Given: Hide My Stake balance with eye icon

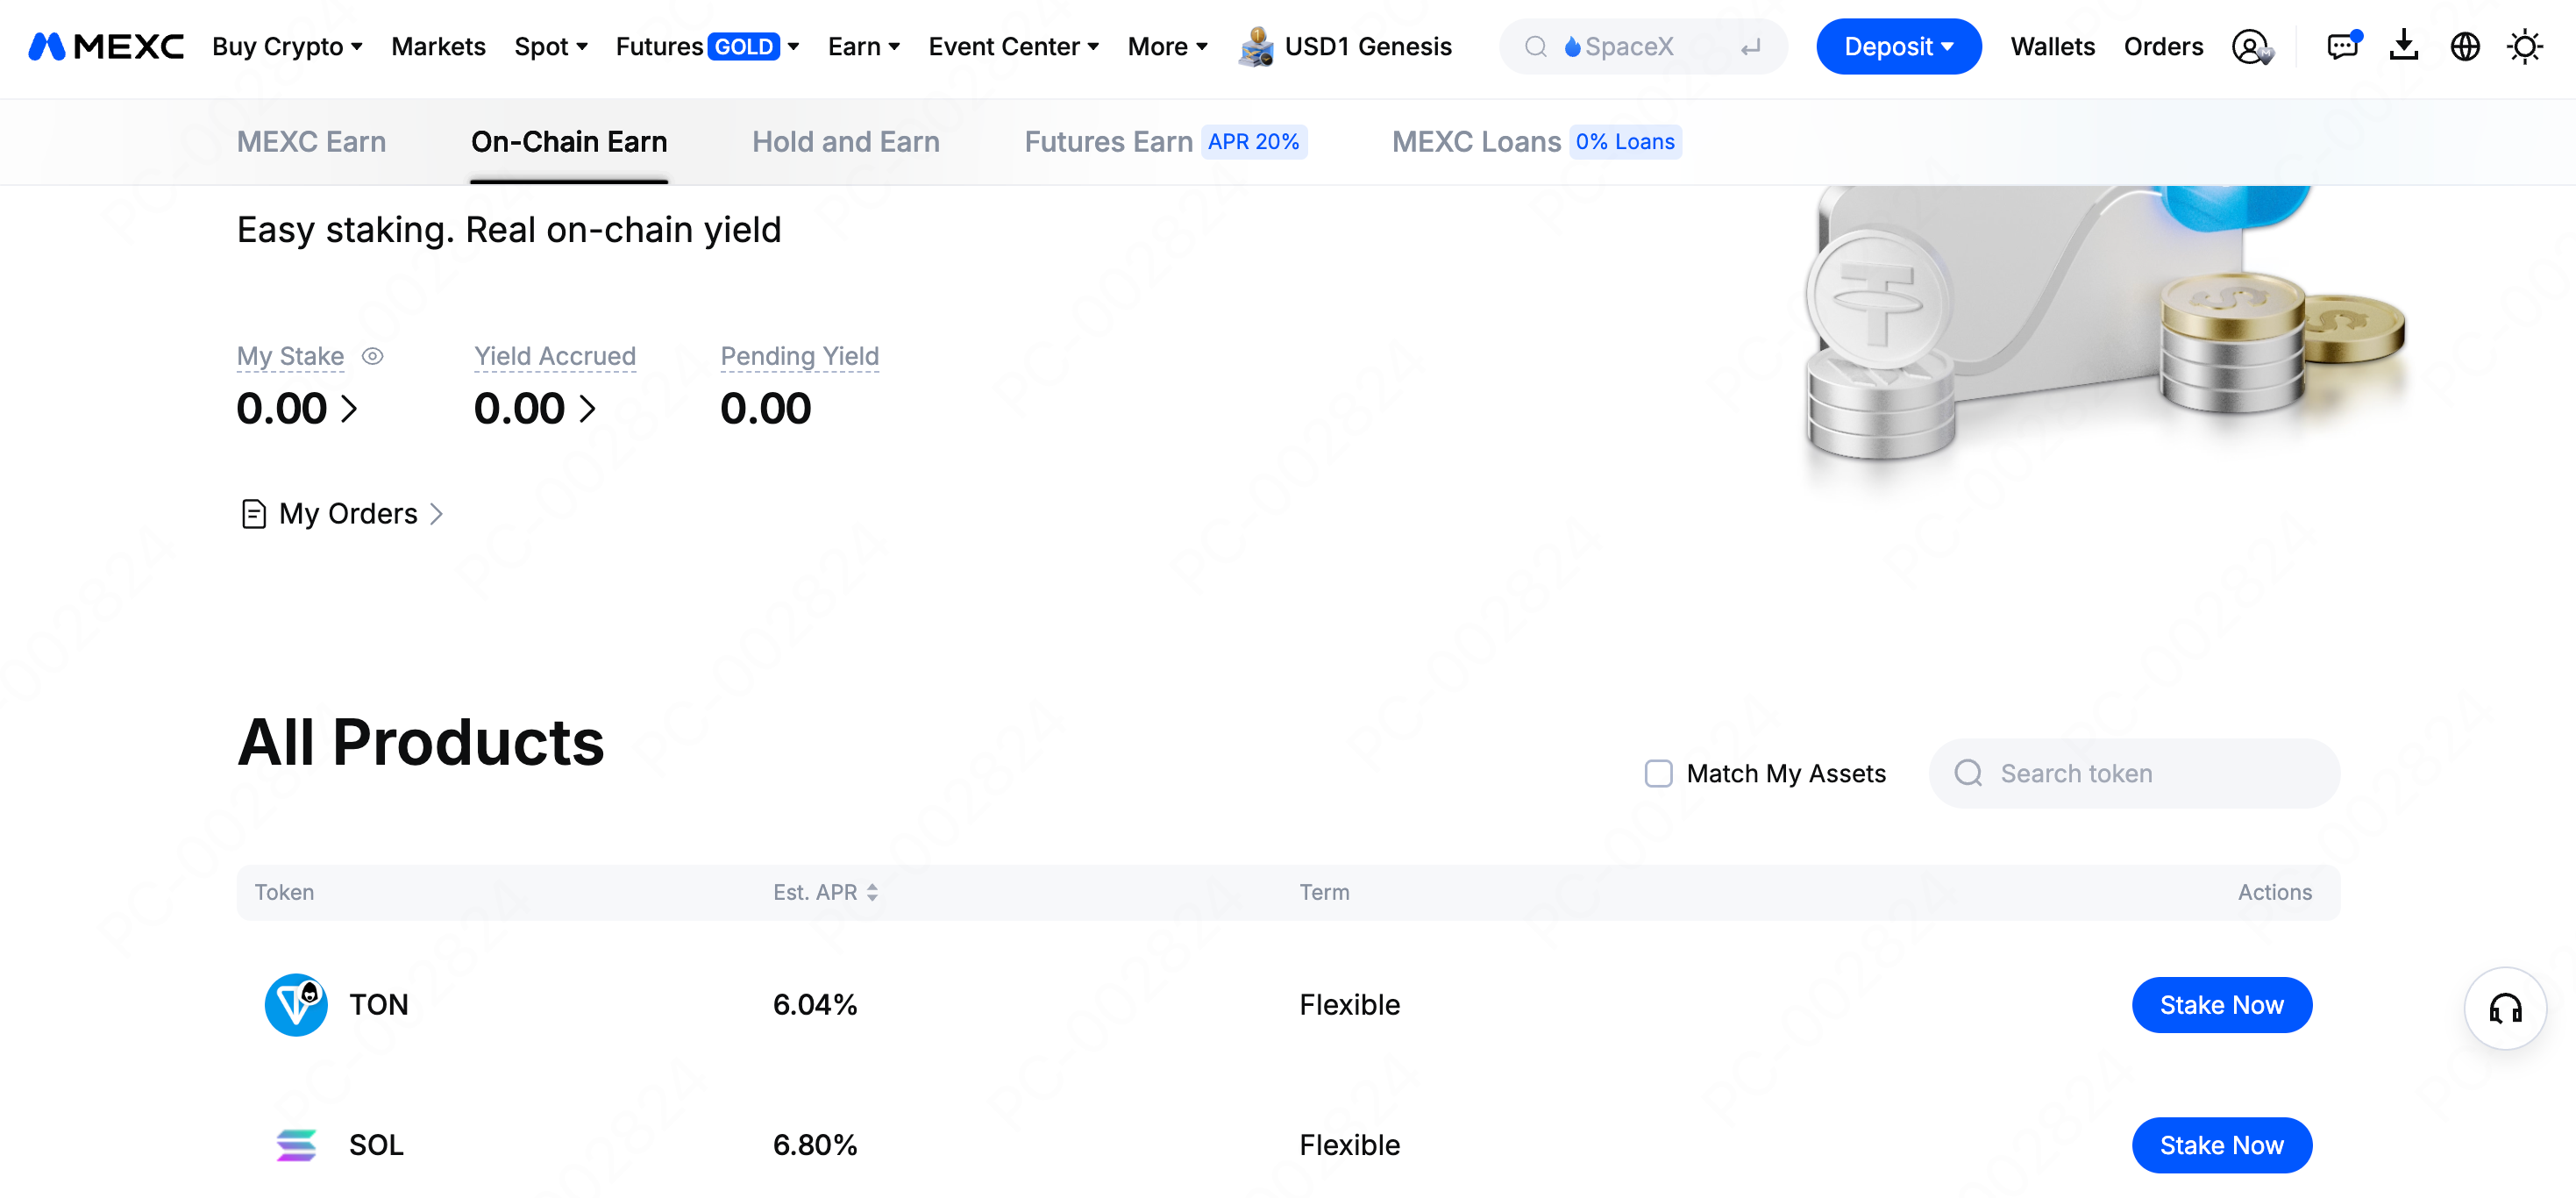Looking at the screenshot, I should pyautogui.click(x=373, y=356).
